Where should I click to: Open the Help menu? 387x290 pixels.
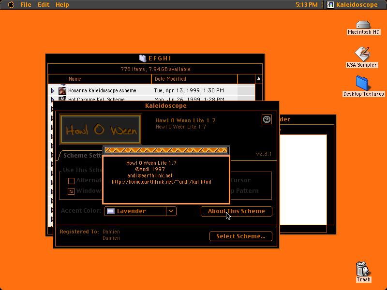62,5
